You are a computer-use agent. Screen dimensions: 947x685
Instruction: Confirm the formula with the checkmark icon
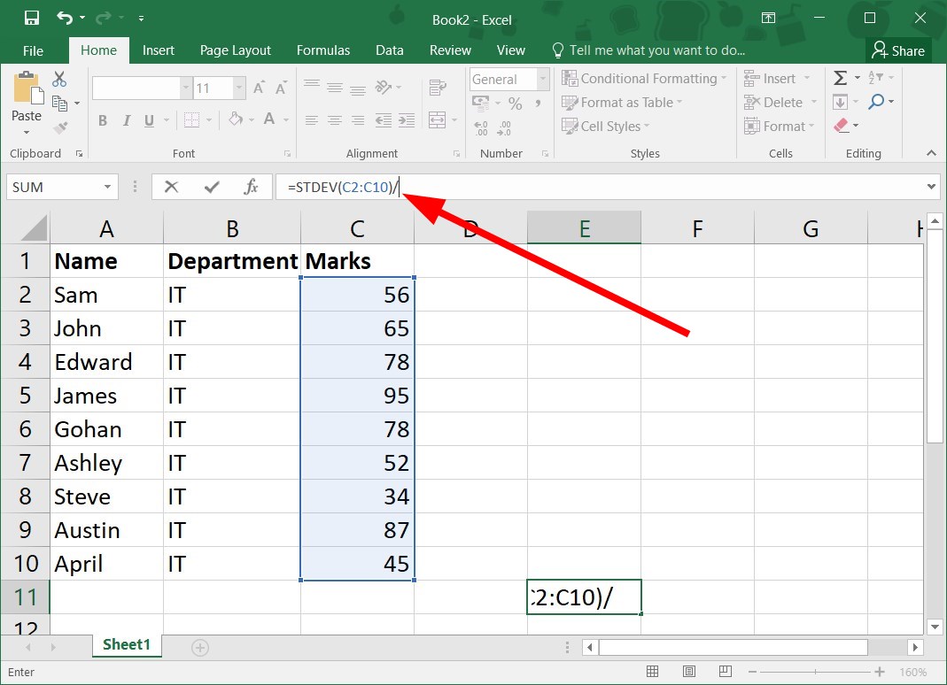pos(212,187)
